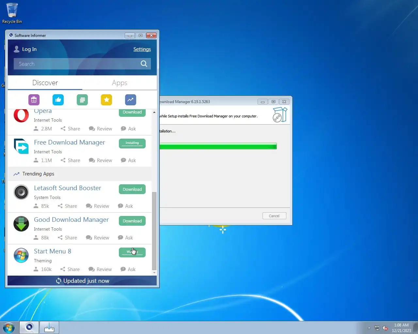This screenshot has width=418, height=334.
Task: Open the Settings link
Action: (x=142, y=49)
